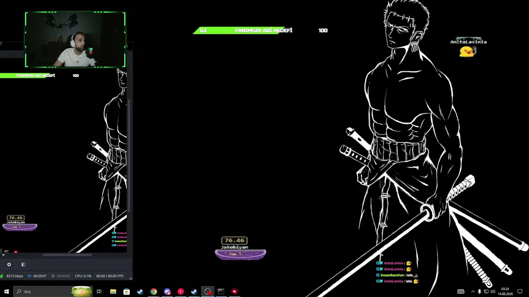The height and width of the screenshot is (297, 529).
Task: Expand the small white arrow above the gear
Action: (x=3, y=255)
